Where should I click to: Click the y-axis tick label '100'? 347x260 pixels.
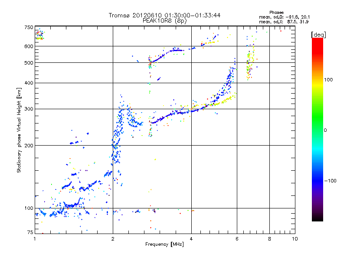click(29, 208)
